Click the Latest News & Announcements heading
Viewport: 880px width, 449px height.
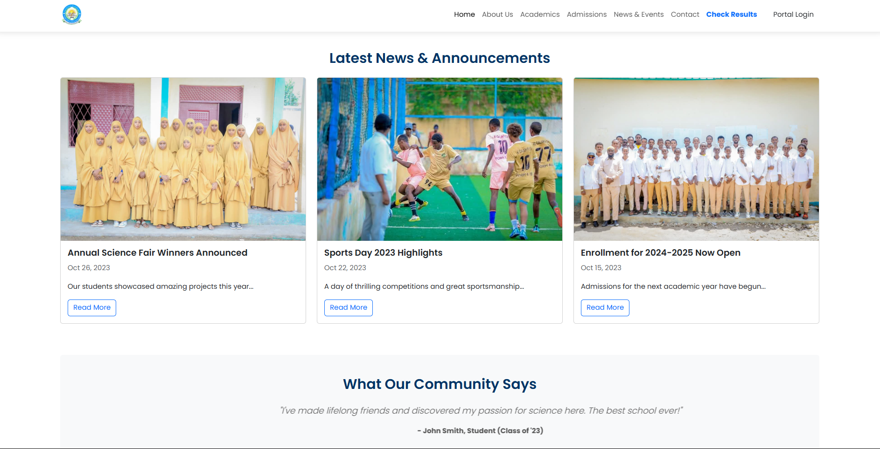pos(440,58)
